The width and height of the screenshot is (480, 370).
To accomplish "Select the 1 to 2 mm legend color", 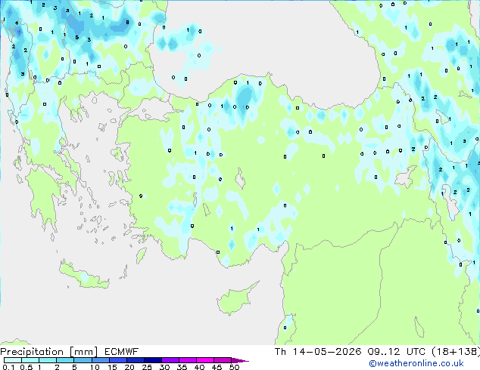I will (x=48, y=360).
